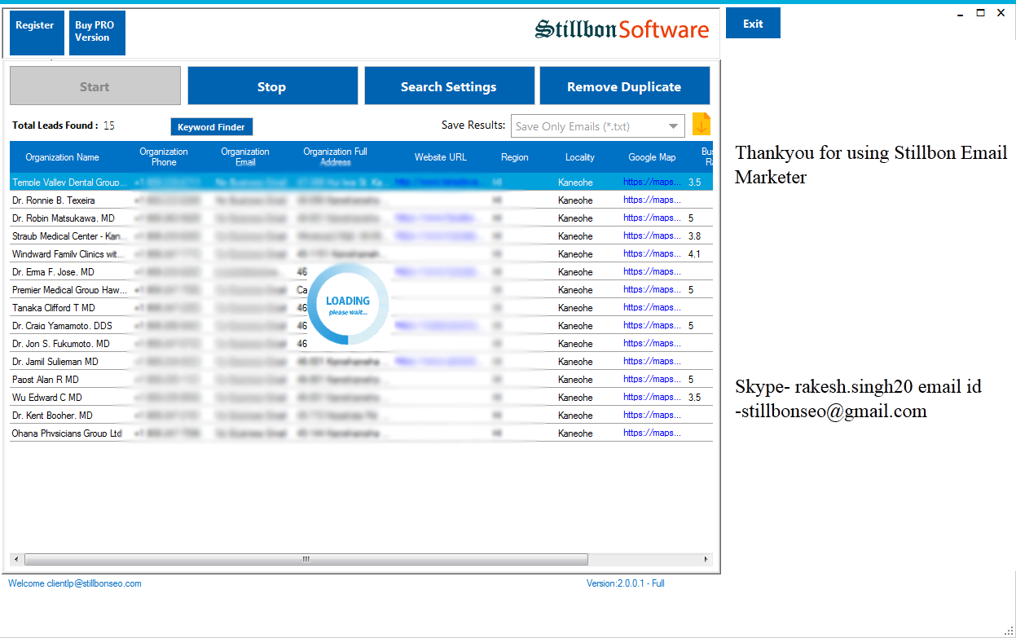Click the orange download/save results icon
The height and width of the screenshot is (638, 1016).
[x=701, y=125]
